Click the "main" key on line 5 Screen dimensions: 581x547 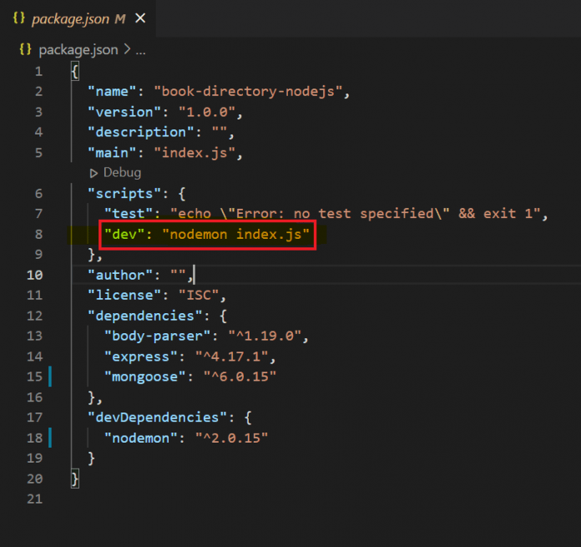click(x=112, y=153)
